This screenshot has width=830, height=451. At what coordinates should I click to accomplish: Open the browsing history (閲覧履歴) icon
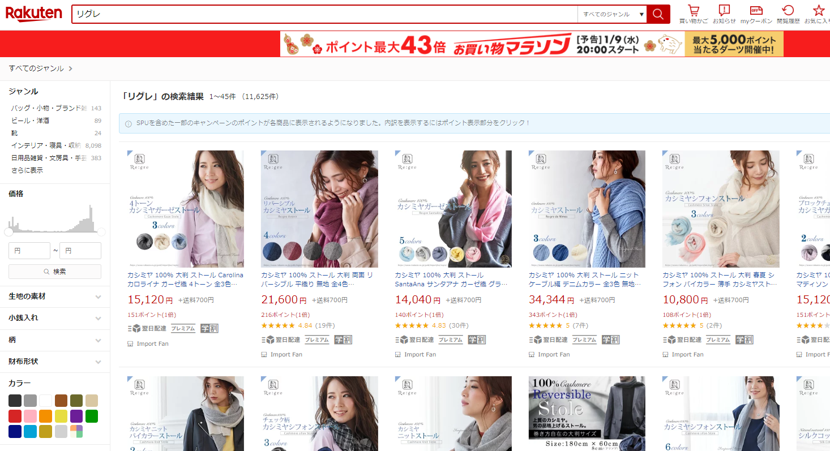pyautogui.click(x=788, y=14)
